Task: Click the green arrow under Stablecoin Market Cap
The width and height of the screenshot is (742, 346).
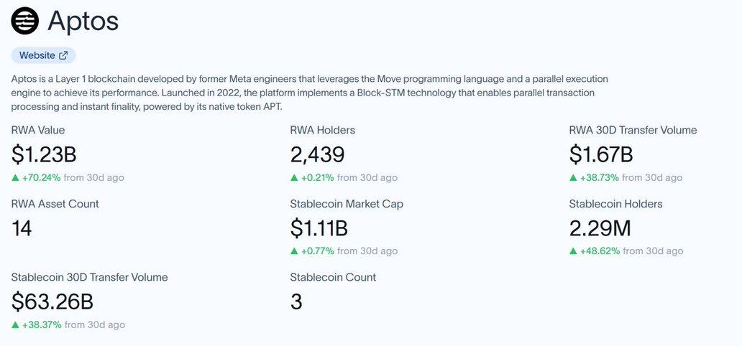Action: [294, 251]
